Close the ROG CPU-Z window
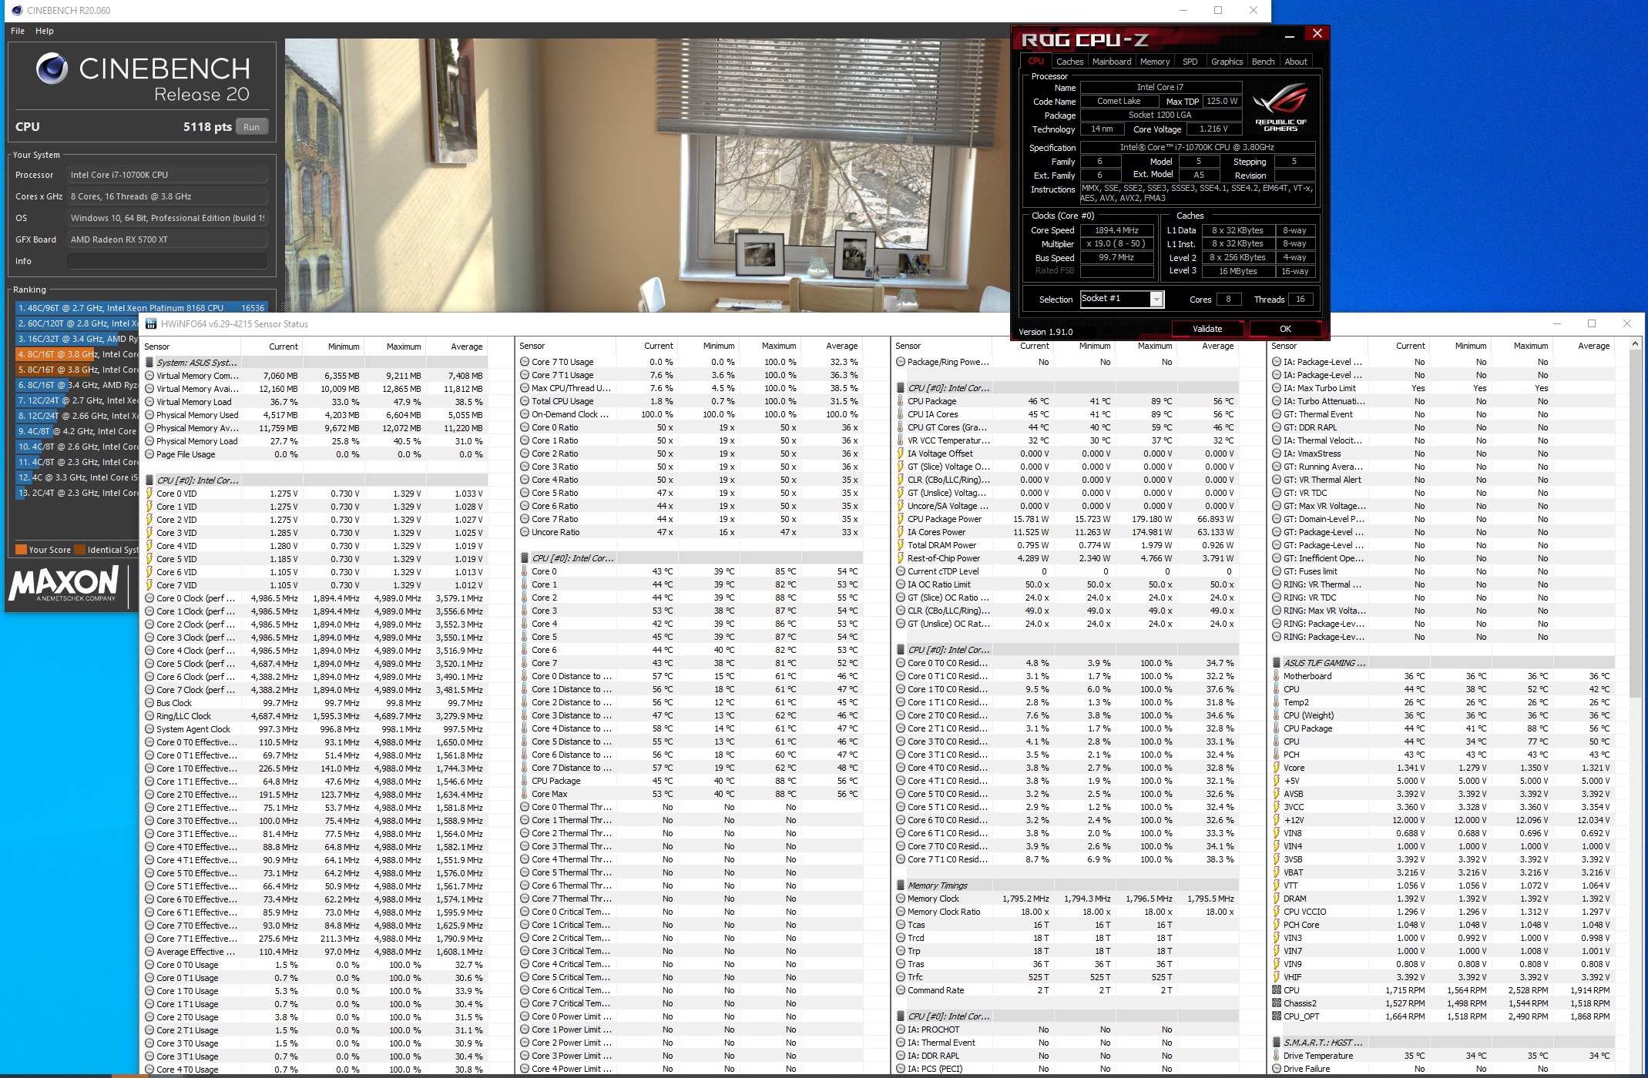 pos(1317,34)
